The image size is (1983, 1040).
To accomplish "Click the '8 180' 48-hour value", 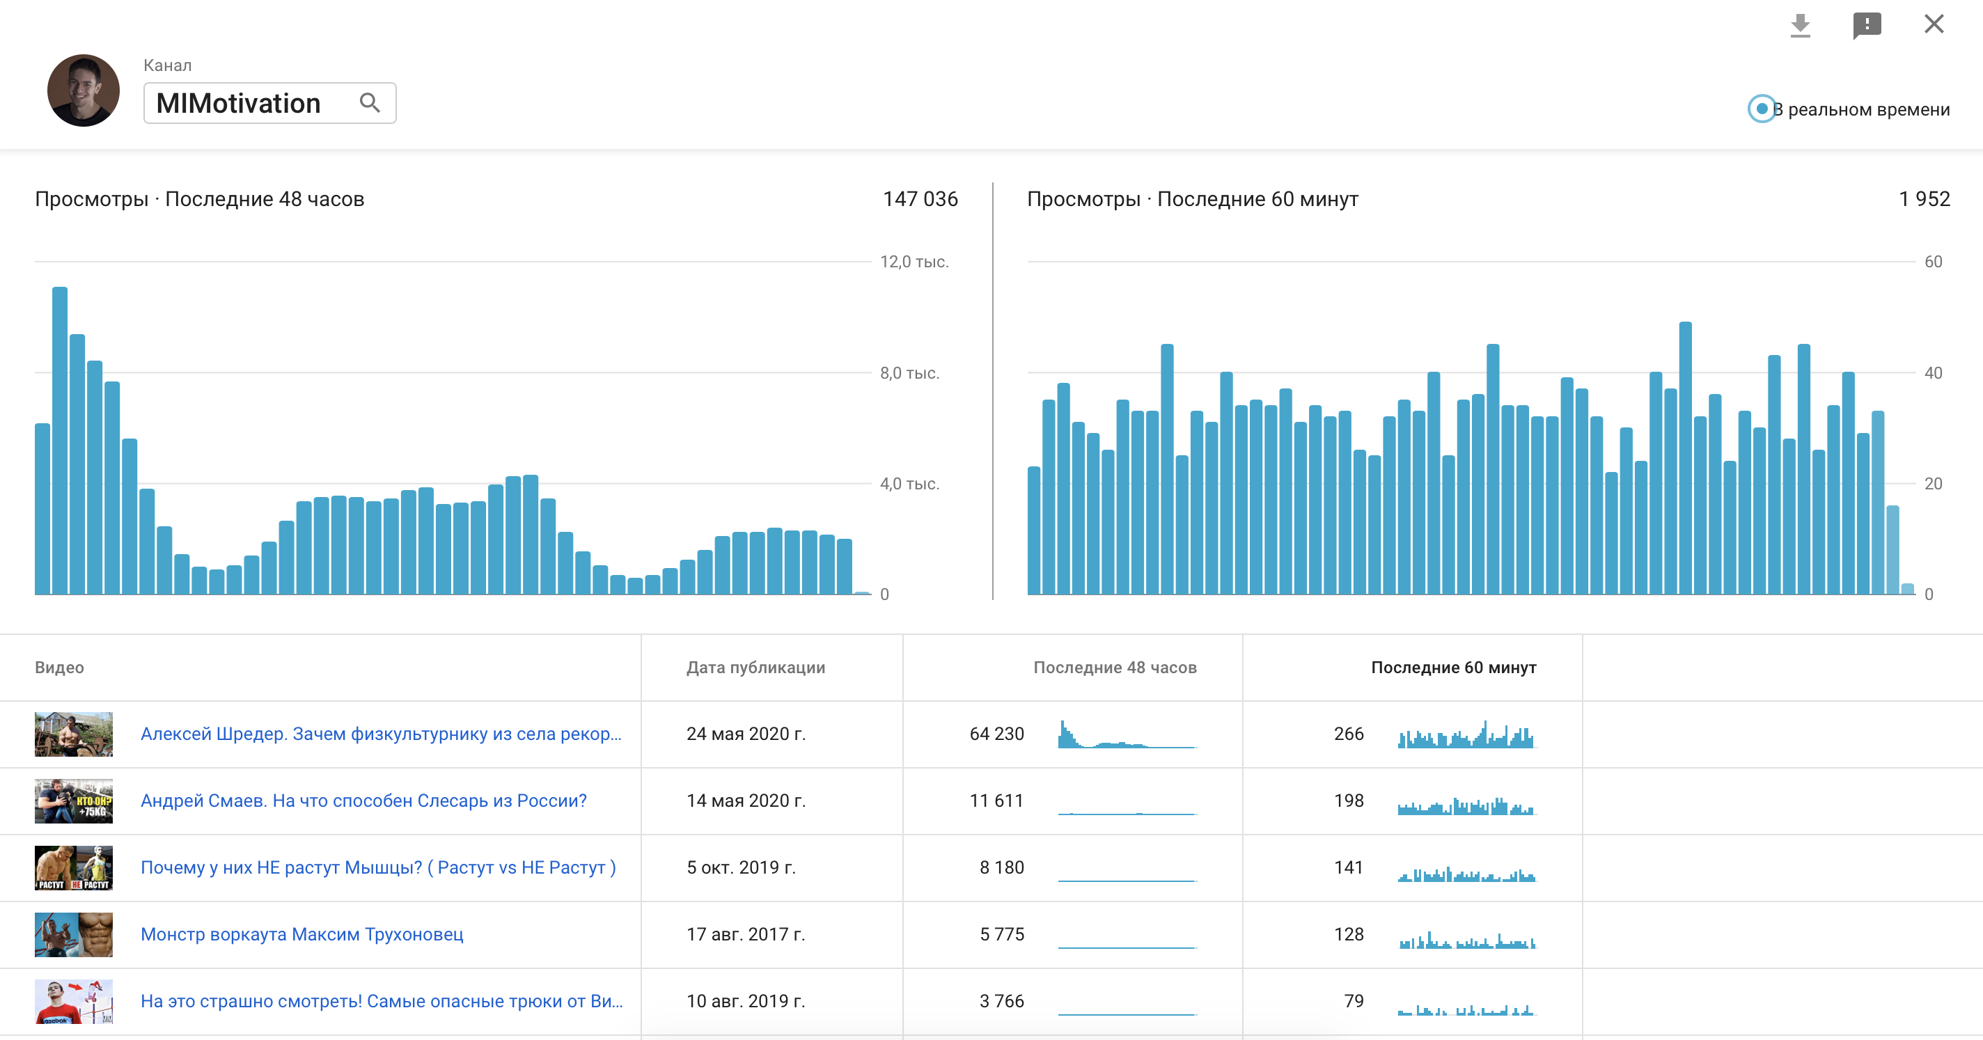I will tap(1001, 867).
